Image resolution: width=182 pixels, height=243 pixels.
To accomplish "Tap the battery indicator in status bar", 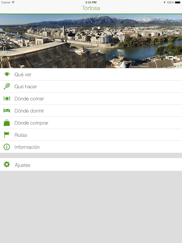I will point(178,2).
